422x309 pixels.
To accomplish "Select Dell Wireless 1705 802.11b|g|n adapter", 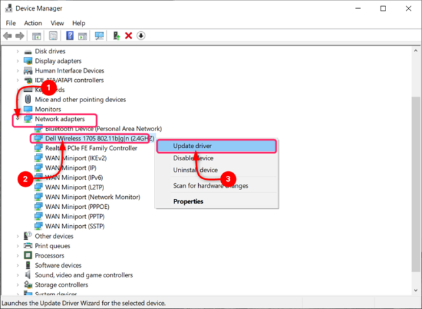I will point(99,139).
